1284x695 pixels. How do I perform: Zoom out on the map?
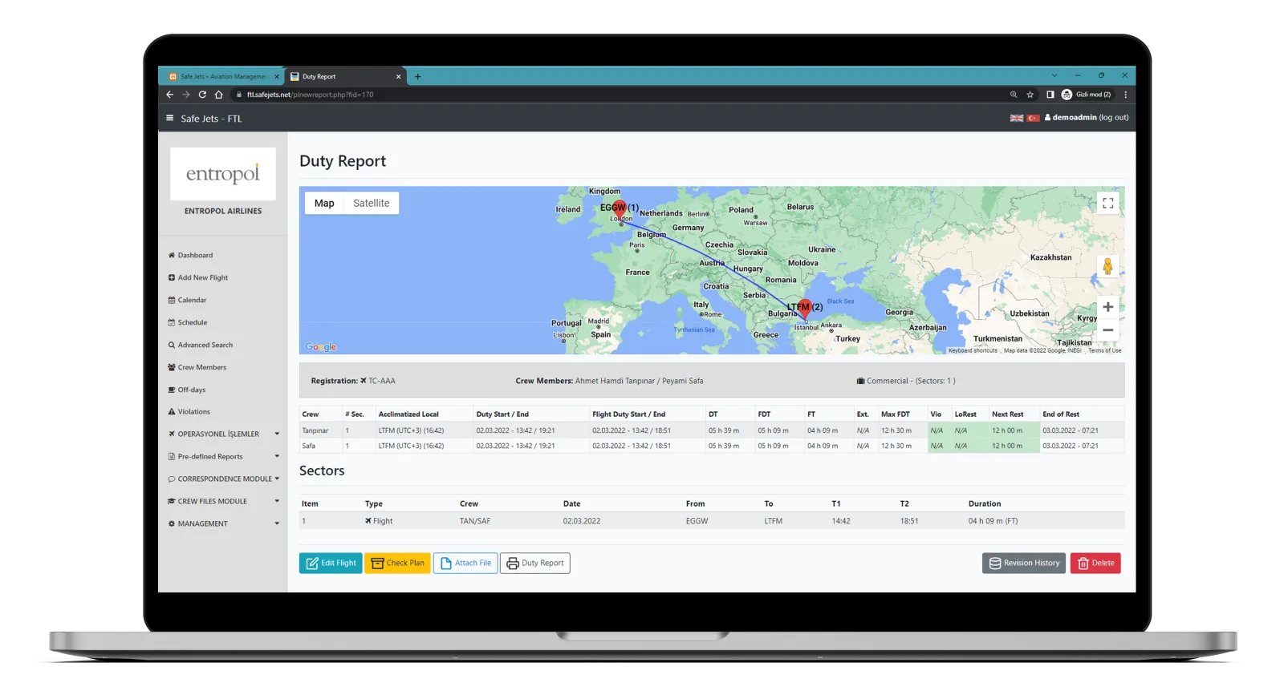pyautogui.click(x=1107, y=330)
